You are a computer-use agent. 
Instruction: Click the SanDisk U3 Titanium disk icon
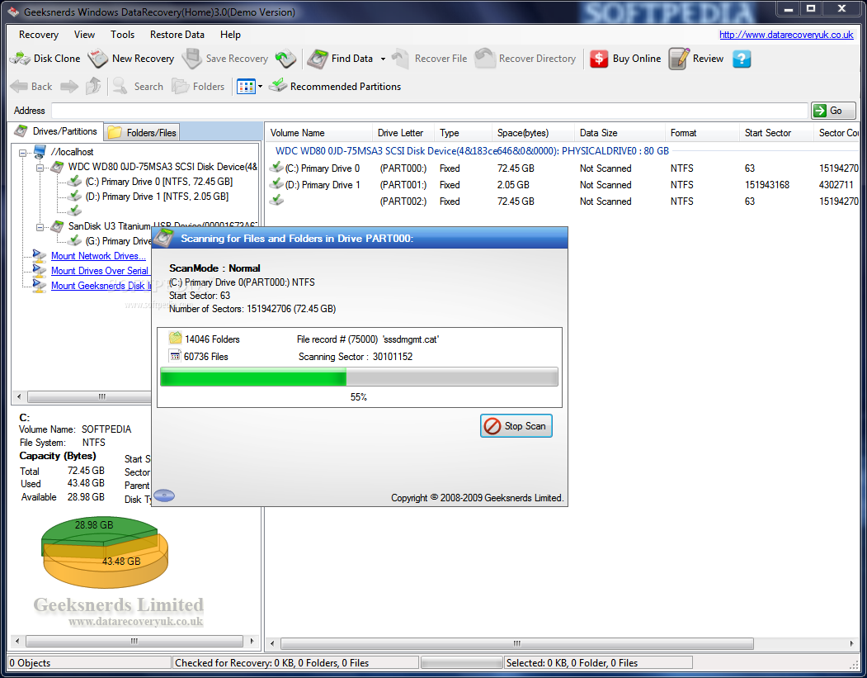click(x=57, y=226)
